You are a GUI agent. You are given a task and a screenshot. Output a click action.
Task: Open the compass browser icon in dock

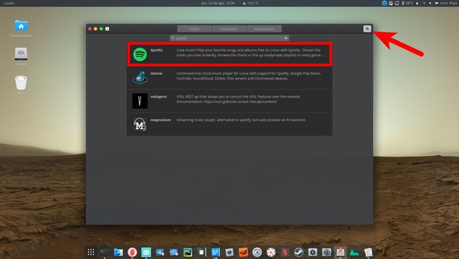pos(257,252)
